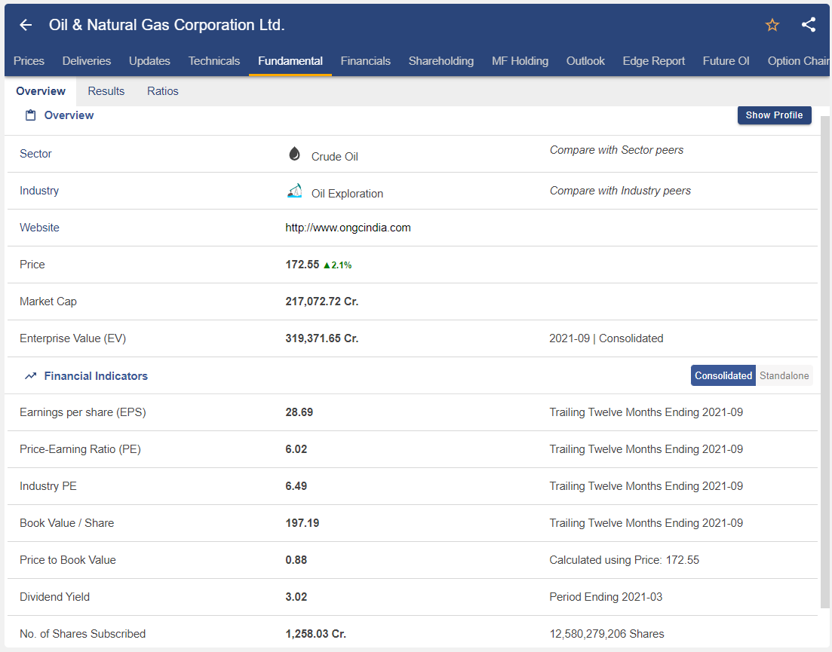This screenshot has height=652, width=832.
Task: Click the Sector label link
Action: (35, 154)
